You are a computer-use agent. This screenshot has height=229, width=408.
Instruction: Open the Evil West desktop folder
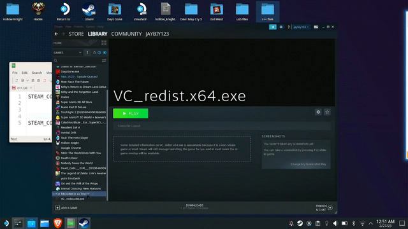[217, 11]
